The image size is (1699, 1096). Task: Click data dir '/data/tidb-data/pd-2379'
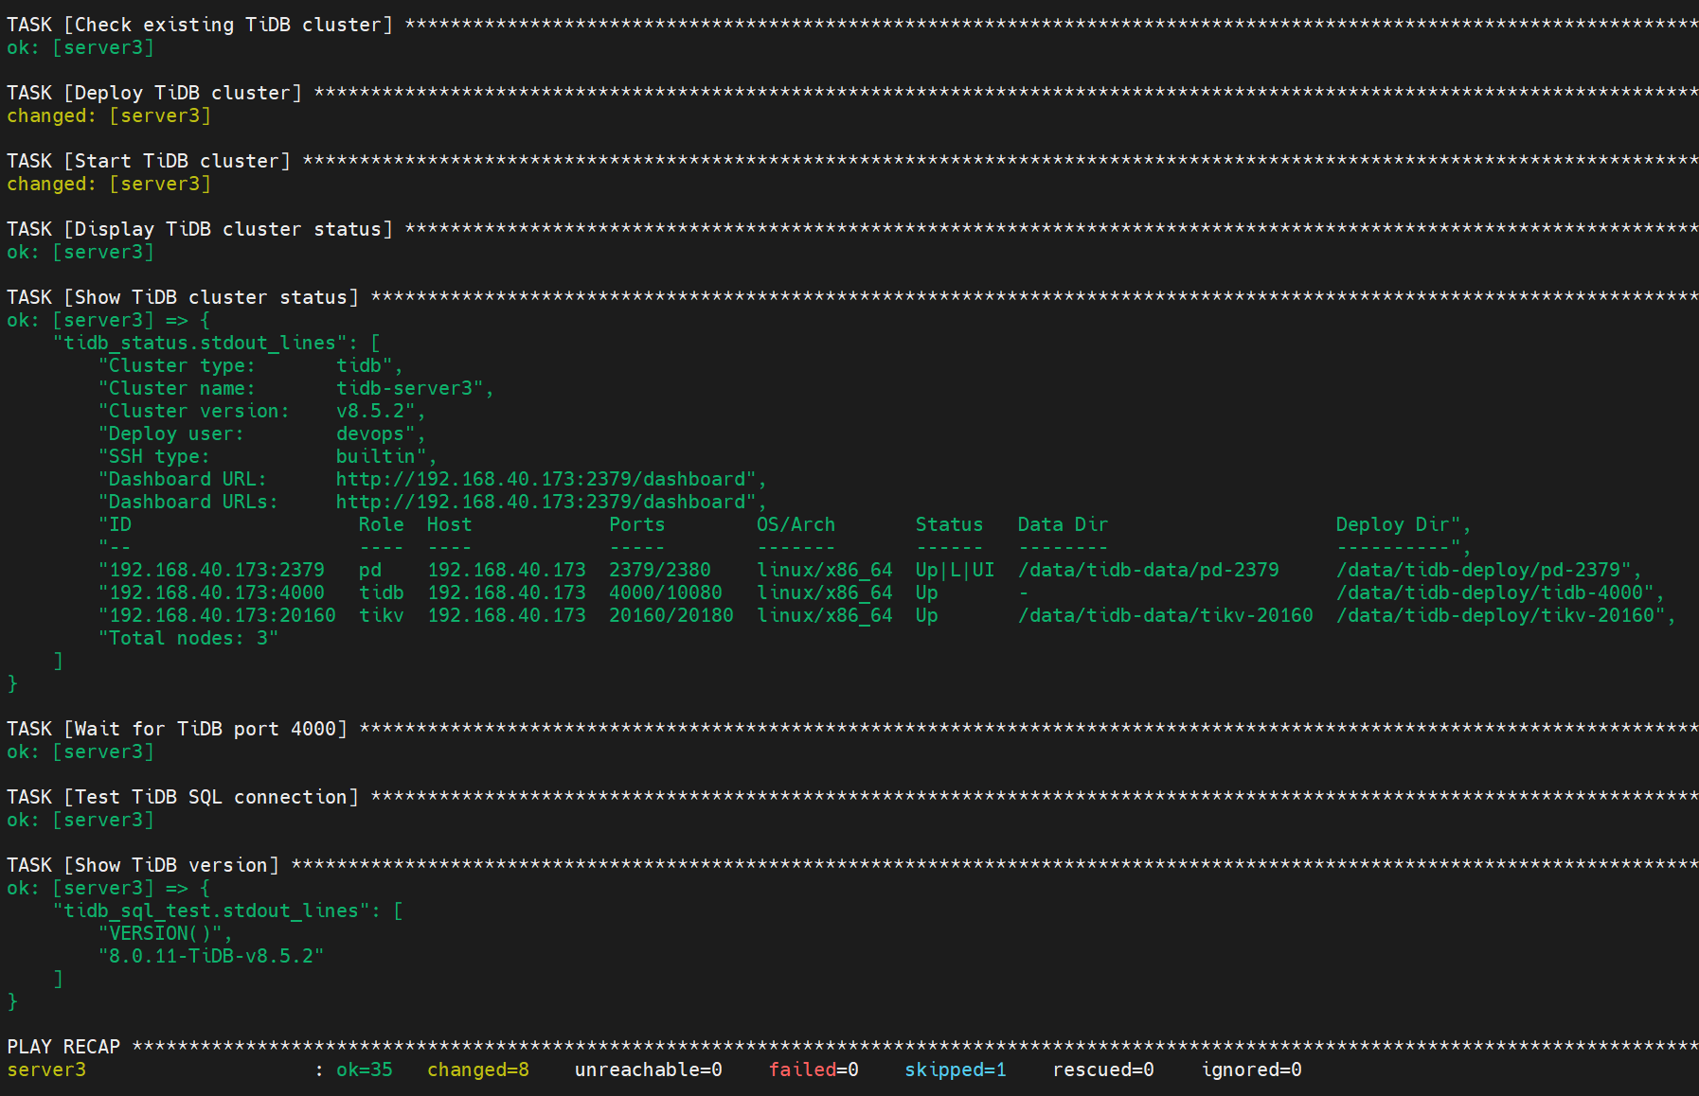click(x=1149, y=570)
